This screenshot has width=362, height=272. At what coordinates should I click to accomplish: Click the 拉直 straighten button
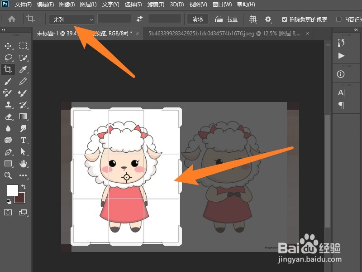tap(226, 19)
